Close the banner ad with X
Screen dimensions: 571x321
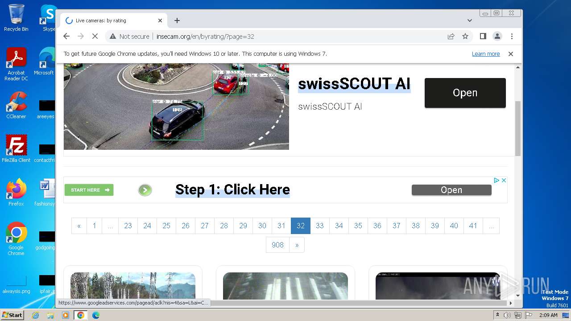[x=504, y=180]
